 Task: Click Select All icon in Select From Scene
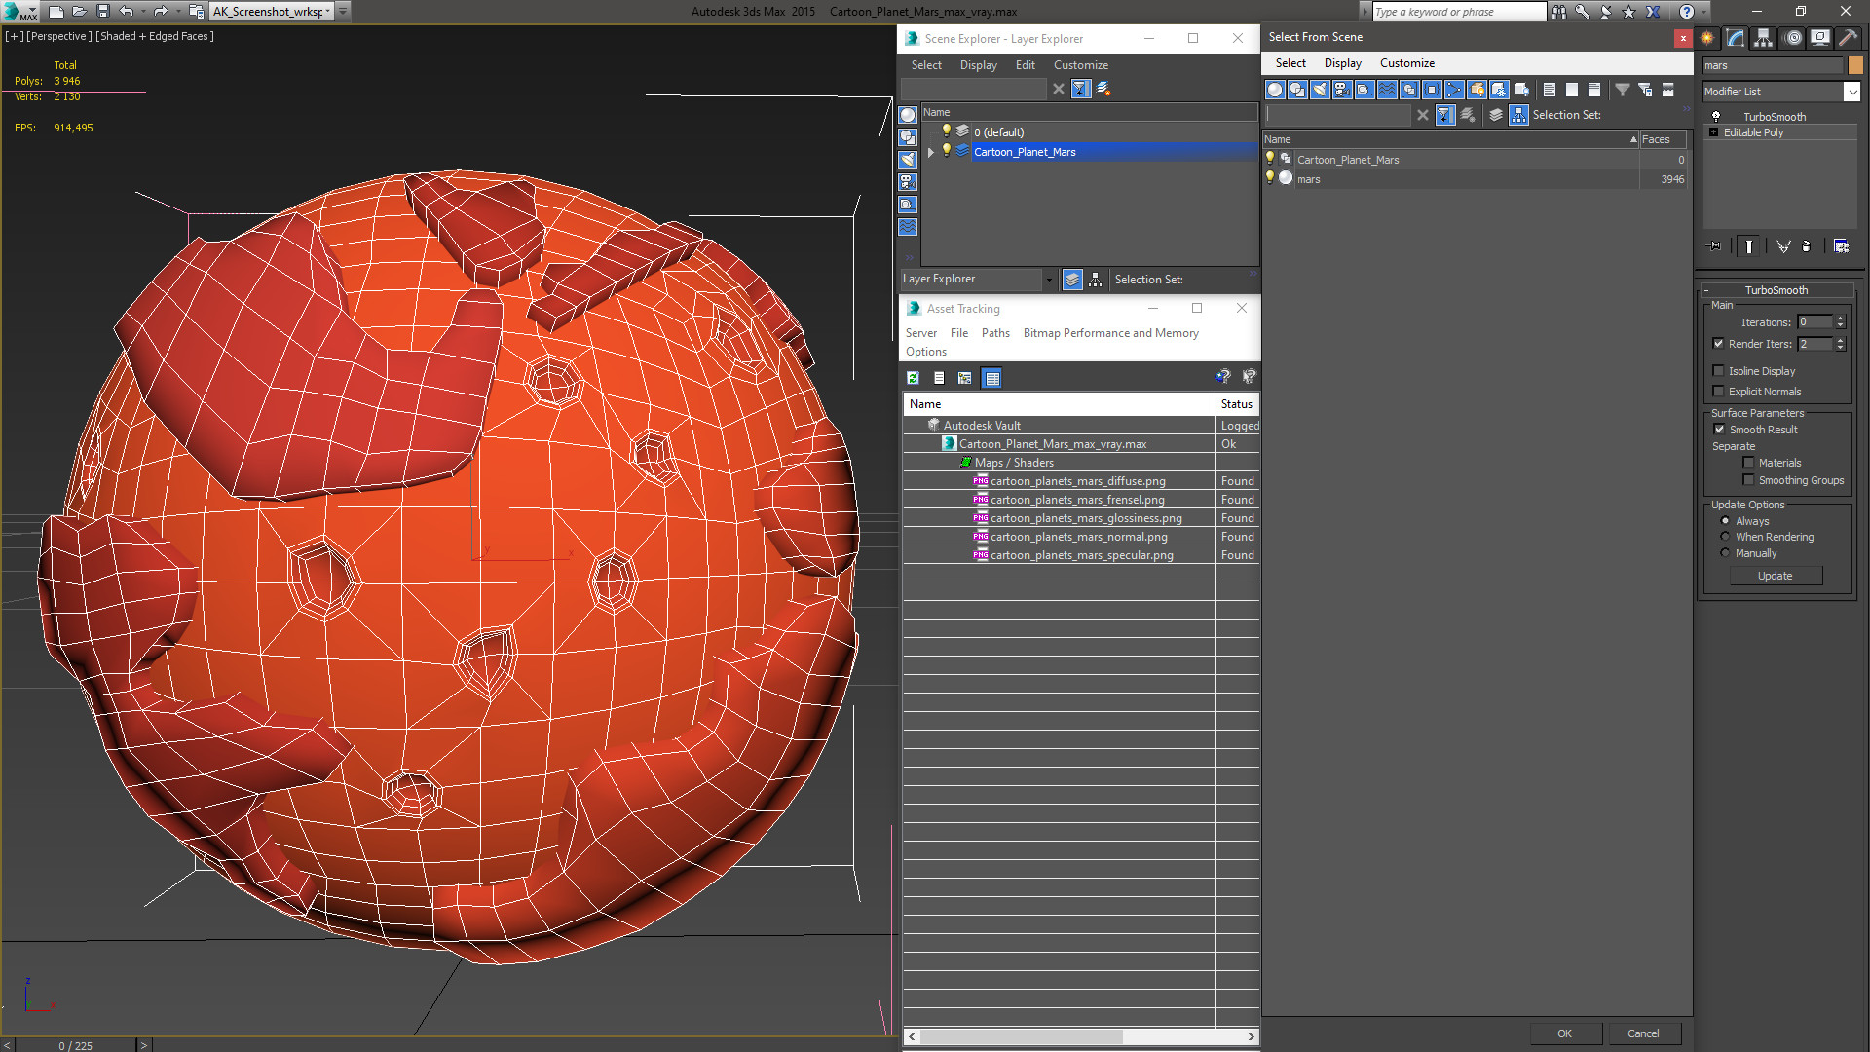coord(1550,90)
